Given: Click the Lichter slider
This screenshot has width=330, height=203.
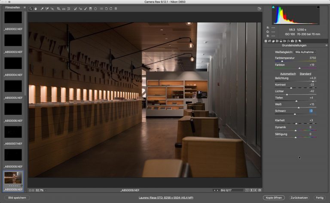Looking at the screenshot, I should coord(296,94).
